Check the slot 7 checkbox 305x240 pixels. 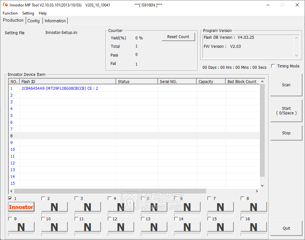pyautogui.click(x=210, y=198)
